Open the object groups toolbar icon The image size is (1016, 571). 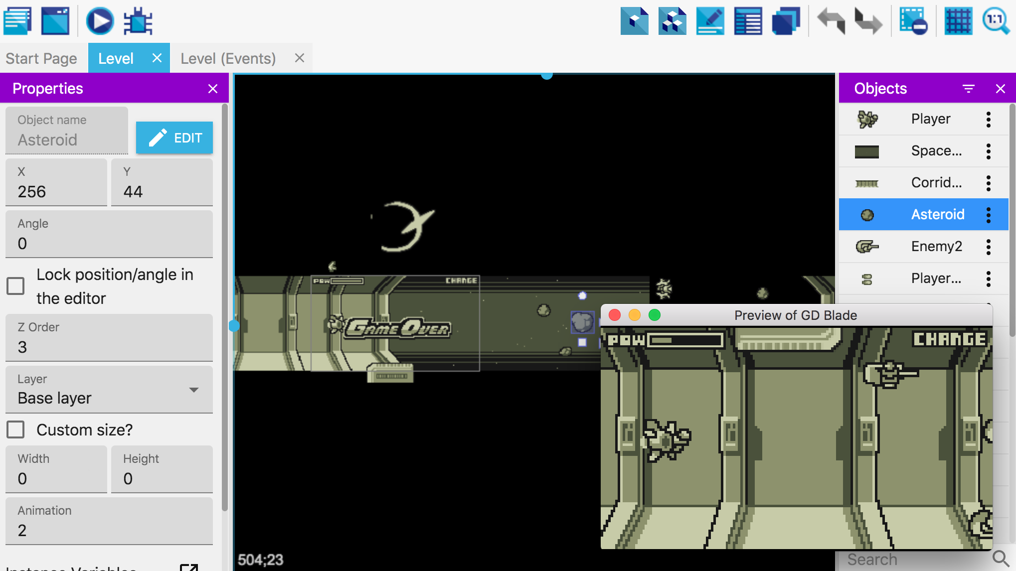click(672, 21)
